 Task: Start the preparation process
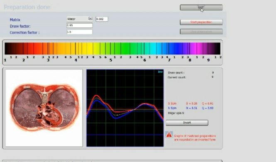pyautogui.click(x=201, y=22)
